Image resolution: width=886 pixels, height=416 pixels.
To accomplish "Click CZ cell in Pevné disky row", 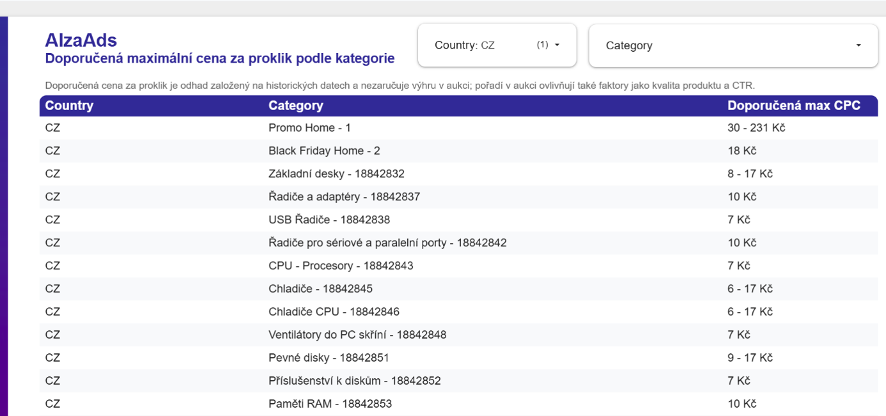I will click(x=52, y=358).
